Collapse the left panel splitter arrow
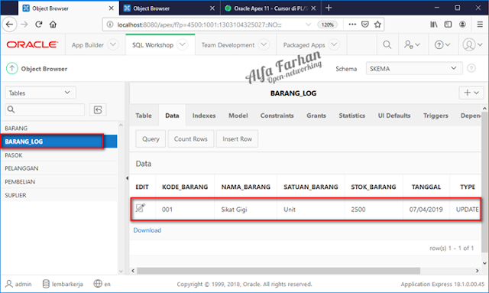Viewport: 489px width, 293px height. coord(127,178)
